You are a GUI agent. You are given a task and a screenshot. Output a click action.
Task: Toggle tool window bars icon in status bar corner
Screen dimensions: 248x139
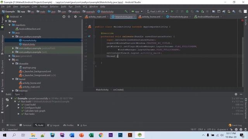tap(3, 129)
